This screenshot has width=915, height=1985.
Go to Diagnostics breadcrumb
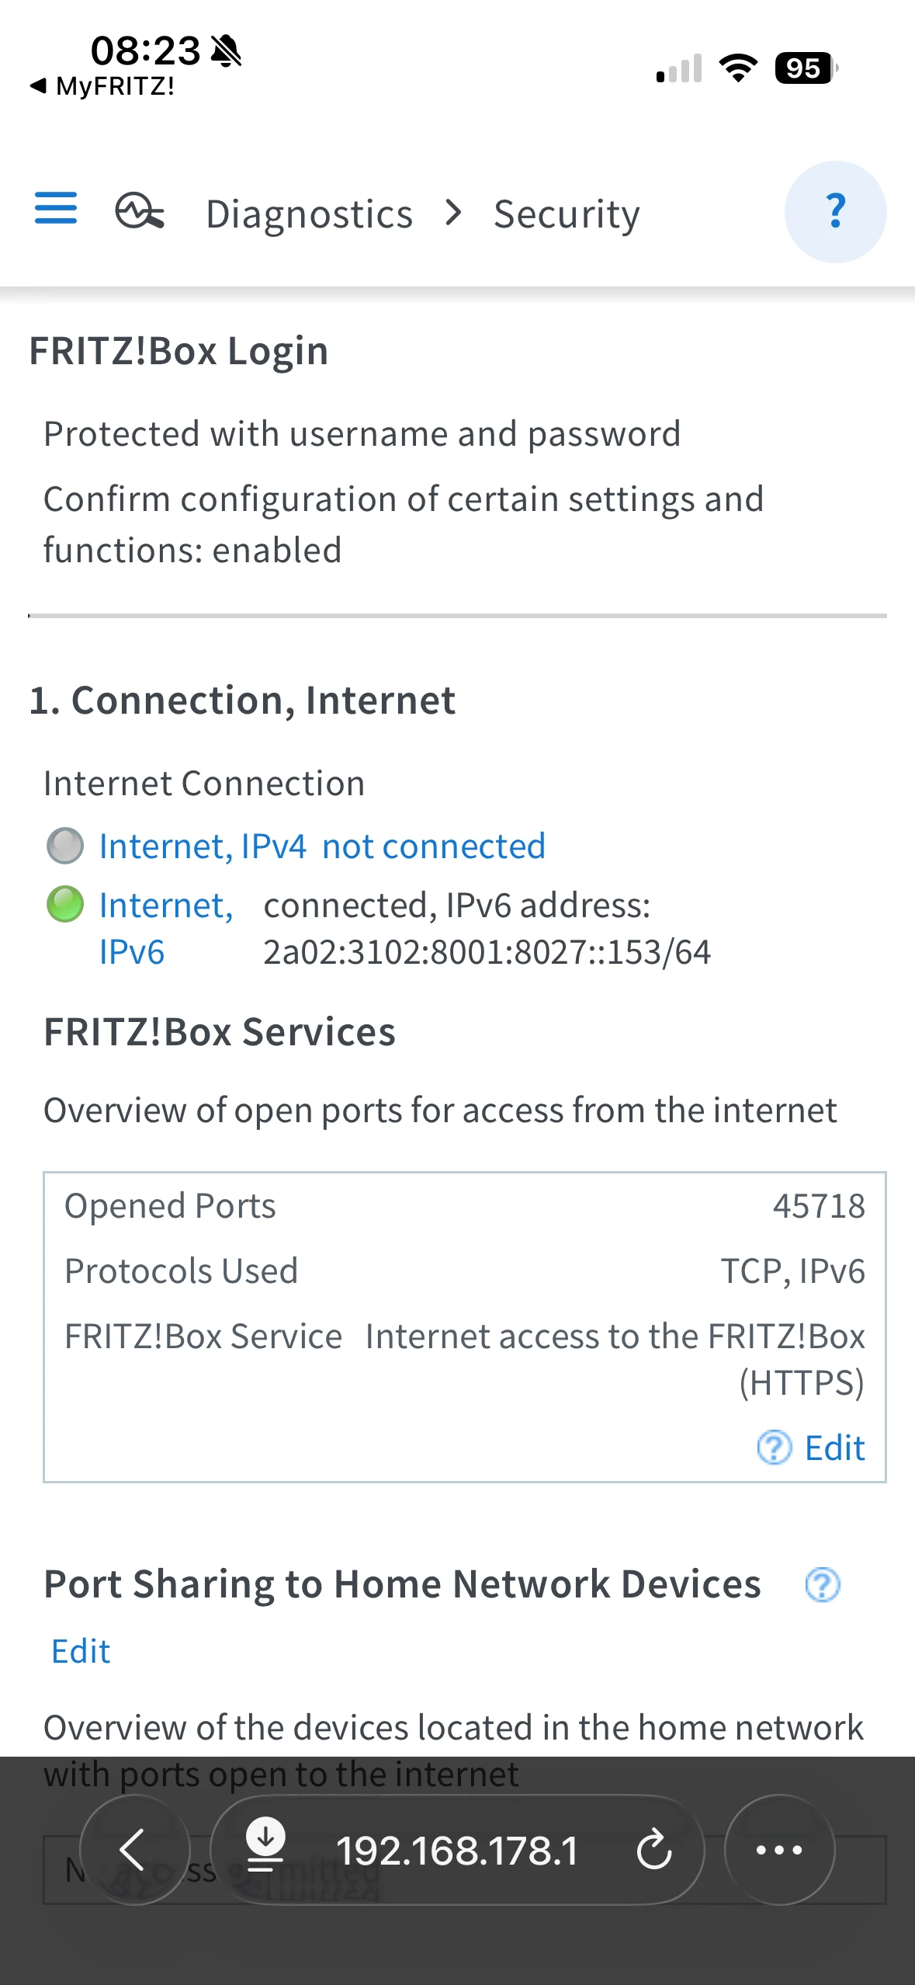click(309, 214)
